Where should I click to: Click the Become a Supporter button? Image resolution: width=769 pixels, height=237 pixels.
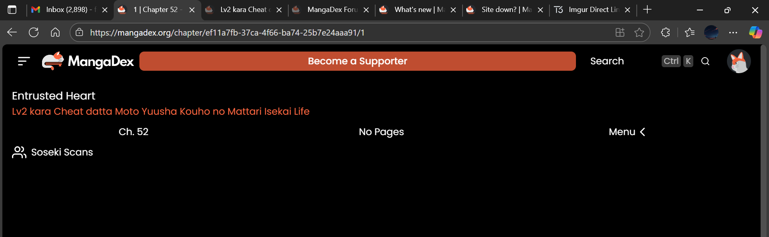pyautogui.click(x=357, y=61)
